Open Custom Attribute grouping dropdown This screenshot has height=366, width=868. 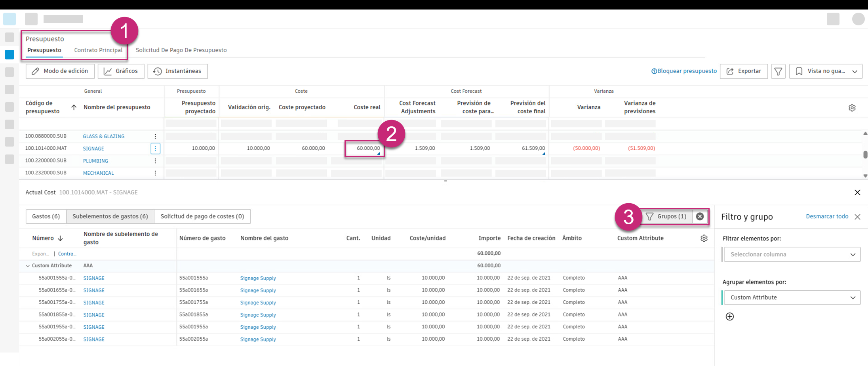tap(792, 297)
